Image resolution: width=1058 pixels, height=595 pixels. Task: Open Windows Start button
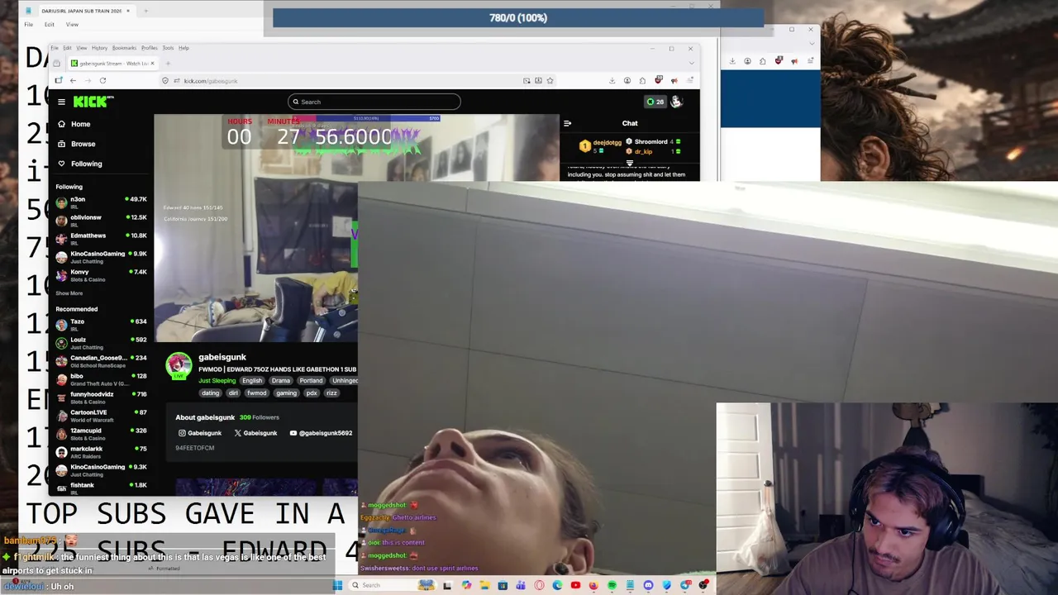point(337,585)
